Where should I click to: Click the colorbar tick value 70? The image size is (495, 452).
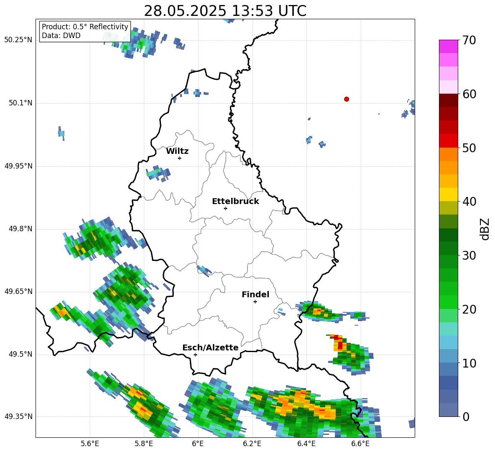pyautogui.click(x=469, y=40)
